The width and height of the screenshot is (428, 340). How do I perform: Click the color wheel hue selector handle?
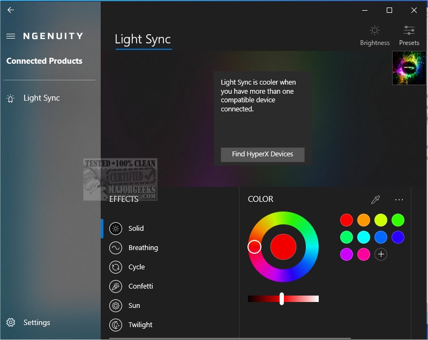pos(254,247)
